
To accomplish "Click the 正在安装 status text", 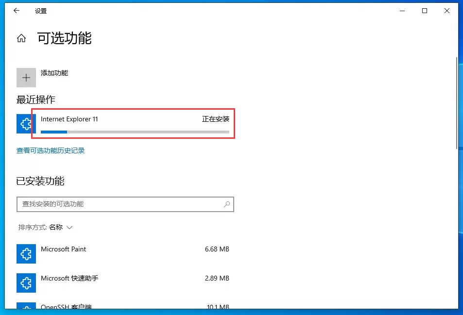I will click(x=215, y=119).
